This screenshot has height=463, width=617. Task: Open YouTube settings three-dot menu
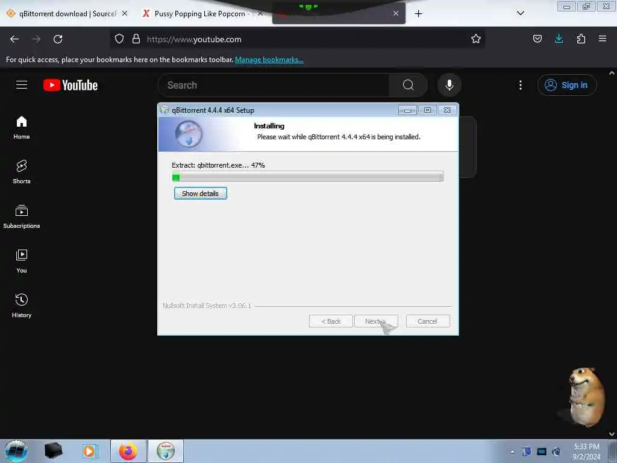pos(521,85)
